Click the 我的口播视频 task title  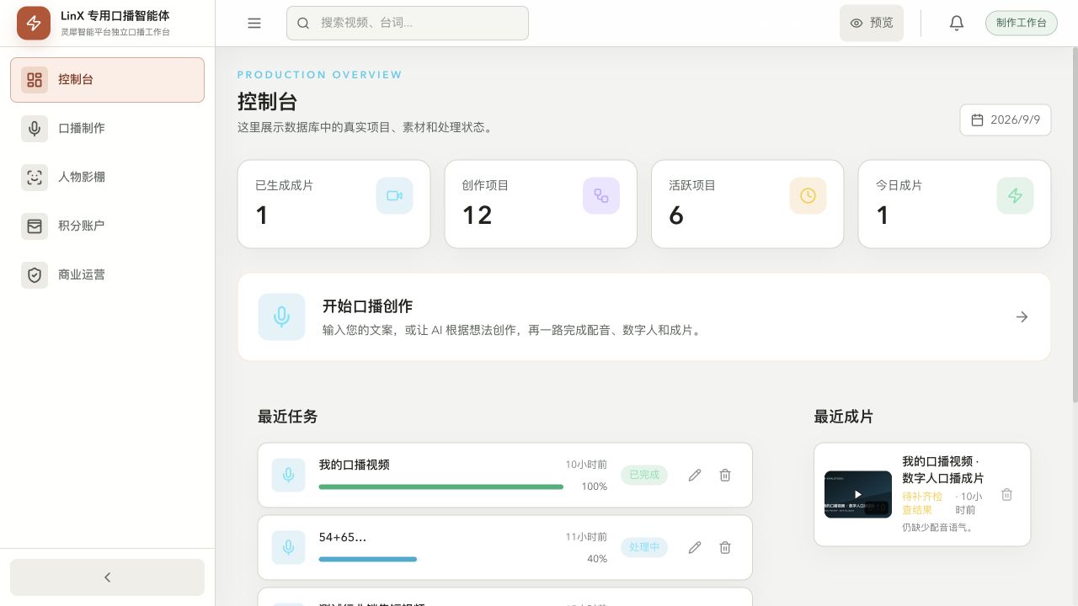point(355,465)
